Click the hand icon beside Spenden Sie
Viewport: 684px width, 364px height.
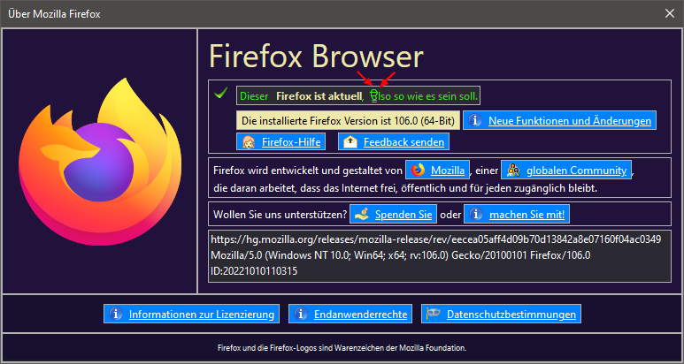[360, 214]
